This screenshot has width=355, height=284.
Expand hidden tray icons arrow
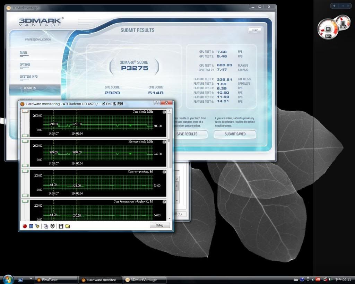coord(313,280)
